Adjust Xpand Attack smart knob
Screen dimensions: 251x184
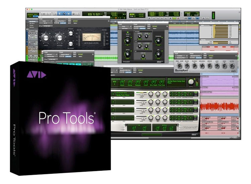pyautogui.click(x=122, y=82)
